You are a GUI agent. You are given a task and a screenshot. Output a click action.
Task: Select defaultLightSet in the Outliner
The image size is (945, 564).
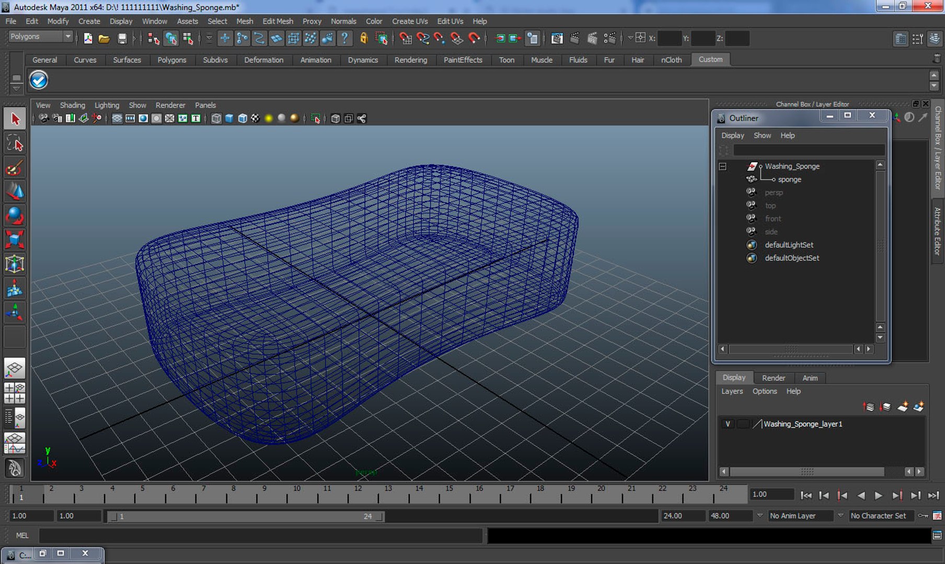[x=789, y=245]
